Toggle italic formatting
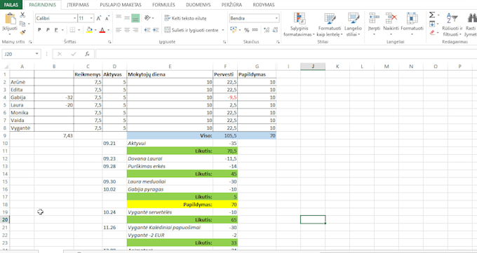 tap(48, 30)
